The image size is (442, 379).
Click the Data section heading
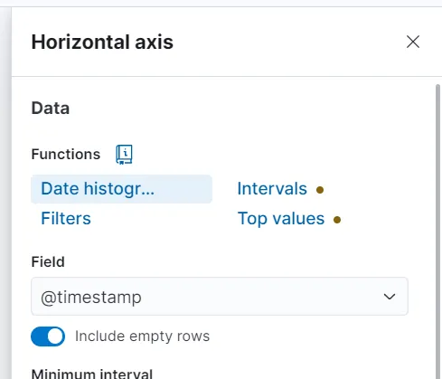[x=51, y=109]
